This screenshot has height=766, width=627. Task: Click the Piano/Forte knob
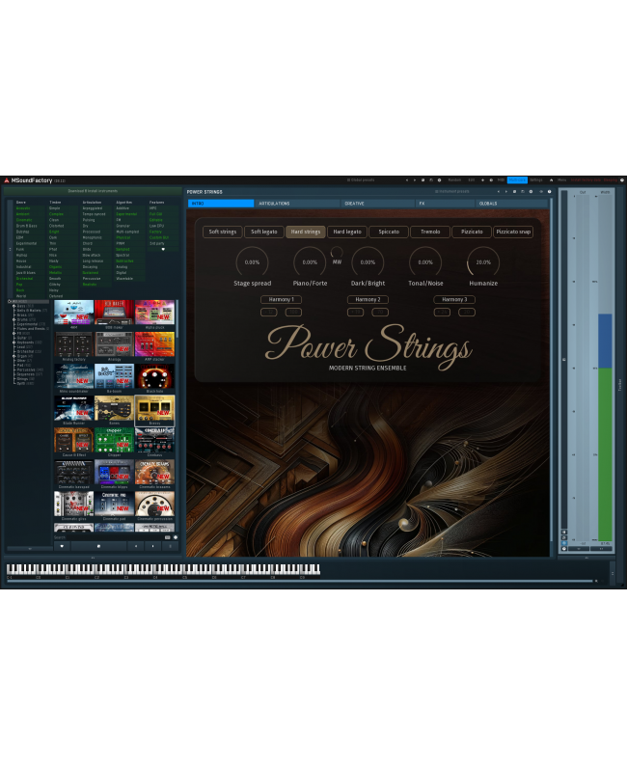pyautogui.click(x=310, y=262)
